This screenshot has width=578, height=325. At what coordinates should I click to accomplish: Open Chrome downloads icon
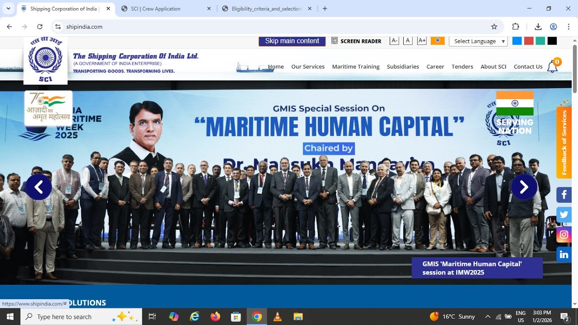coord(538,27)
